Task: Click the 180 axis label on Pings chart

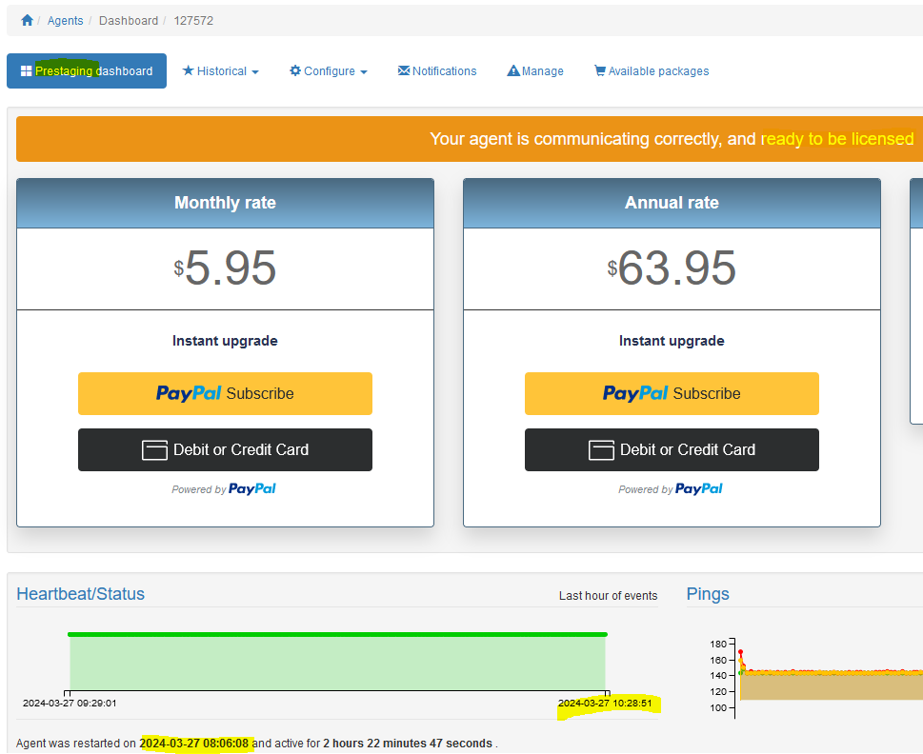Action: tap(718, 644)
